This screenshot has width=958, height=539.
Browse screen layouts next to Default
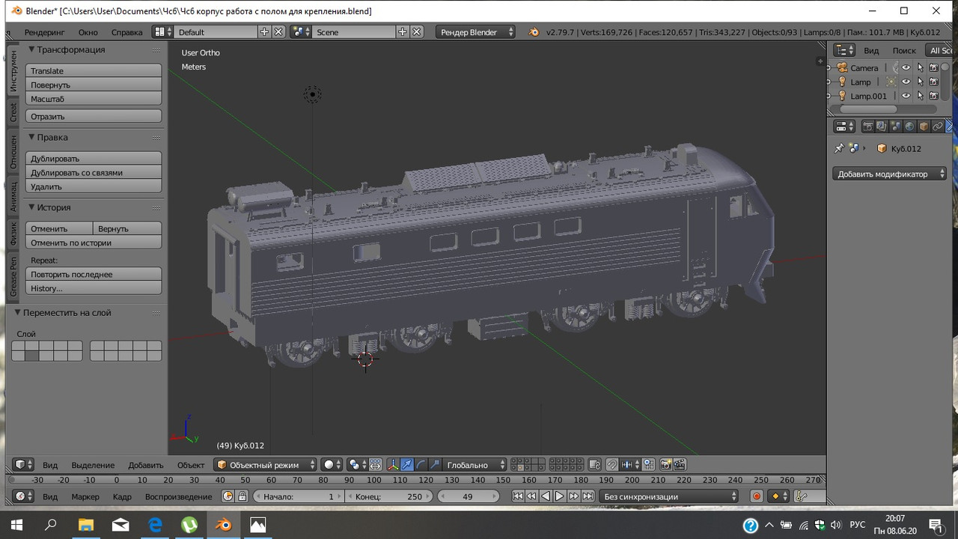pyautogui.click(x=162, y=32)
